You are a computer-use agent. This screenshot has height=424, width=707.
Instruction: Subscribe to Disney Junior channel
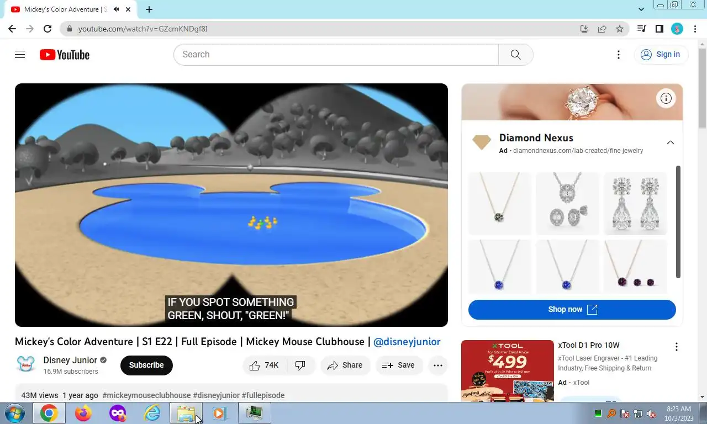[146, 365]
